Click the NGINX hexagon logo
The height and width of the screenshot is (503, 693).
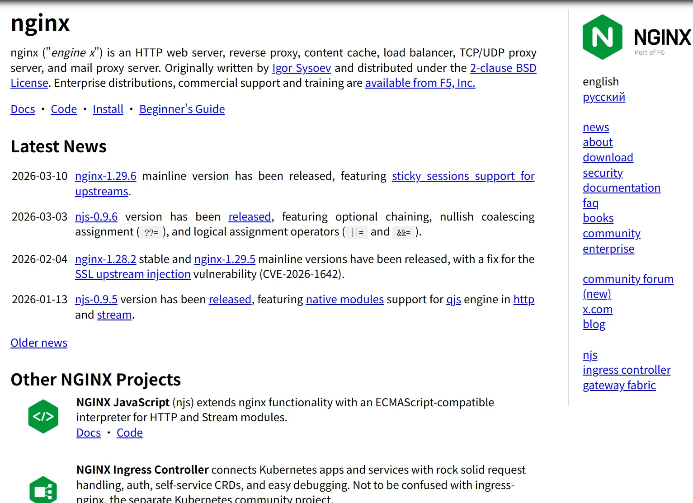click(602, 37)
